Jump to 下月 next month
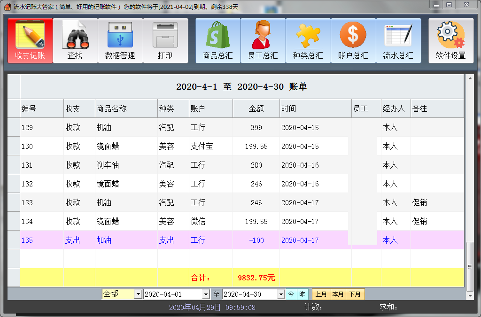This screenshot has width=481, height=317. coord(355,294)
